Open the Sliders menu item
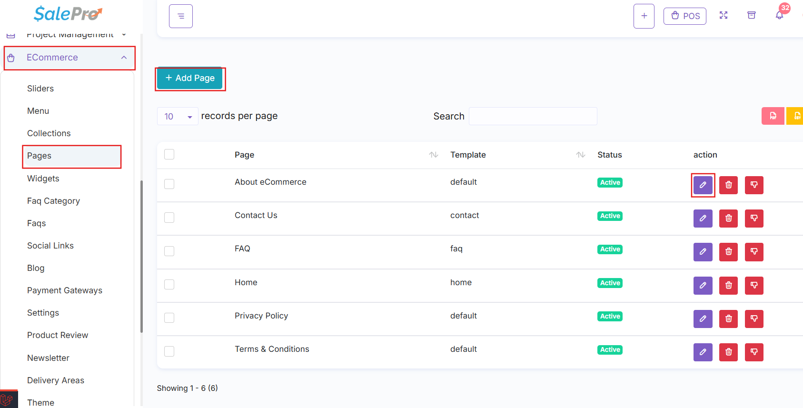The width and height of the screenshot is (803, 408). 40,89
